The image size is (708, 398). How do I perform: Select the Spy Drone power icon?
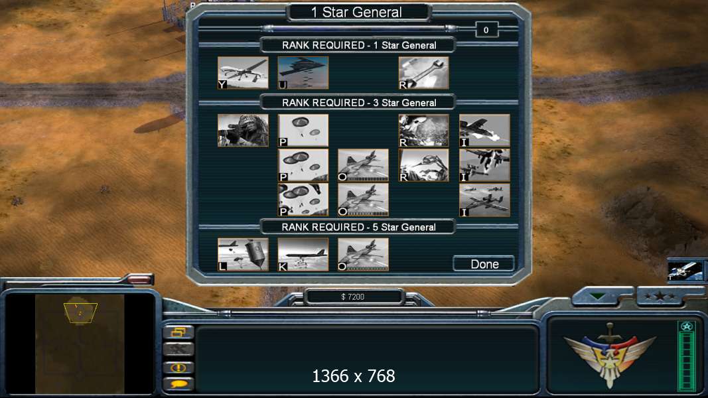click(243, 73)
